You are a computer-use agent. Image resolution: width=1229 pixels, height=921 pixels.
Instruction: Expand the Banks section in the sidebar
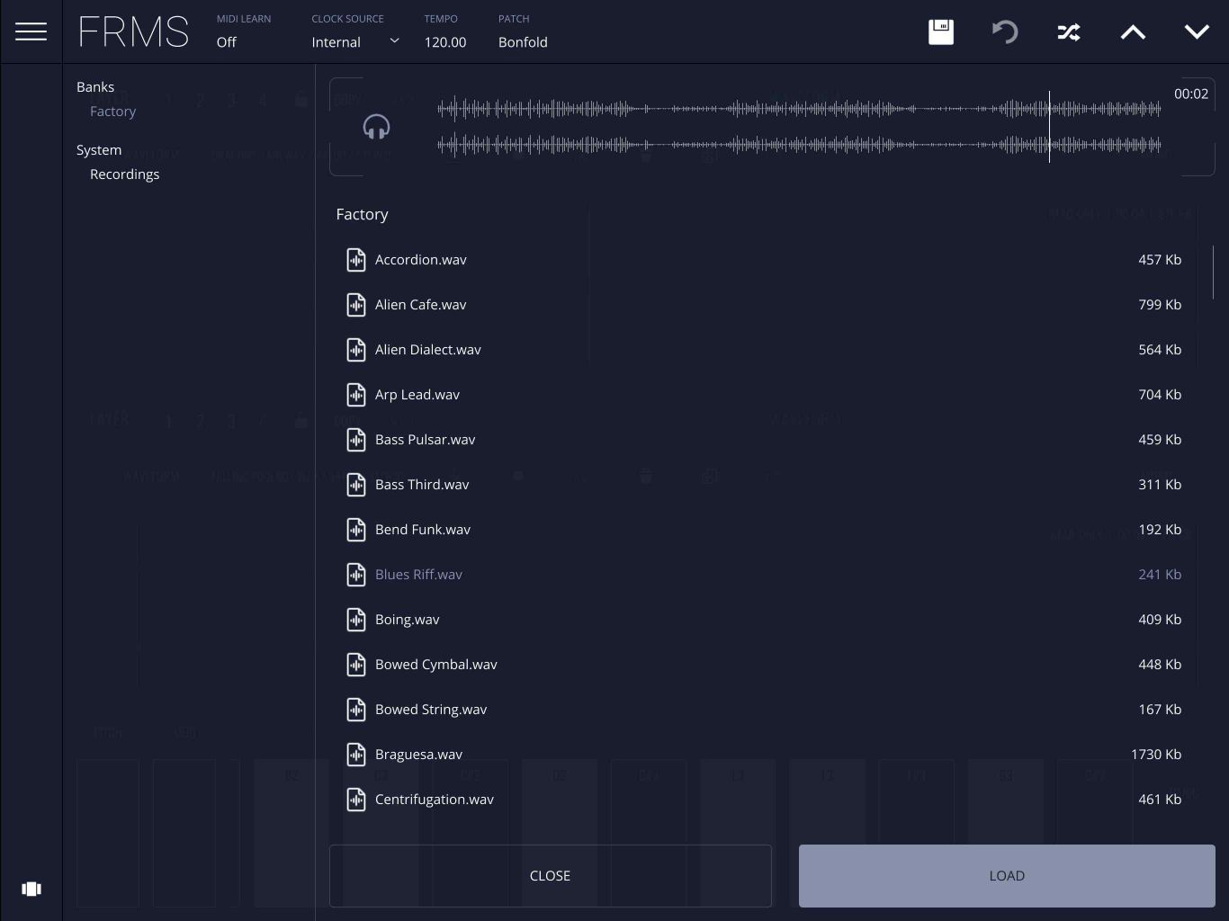pyautogui.click(x=95, y=86)
